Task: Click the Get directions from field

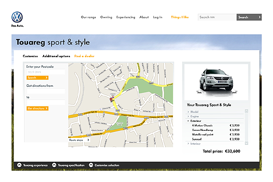Action: coord(46,91)
